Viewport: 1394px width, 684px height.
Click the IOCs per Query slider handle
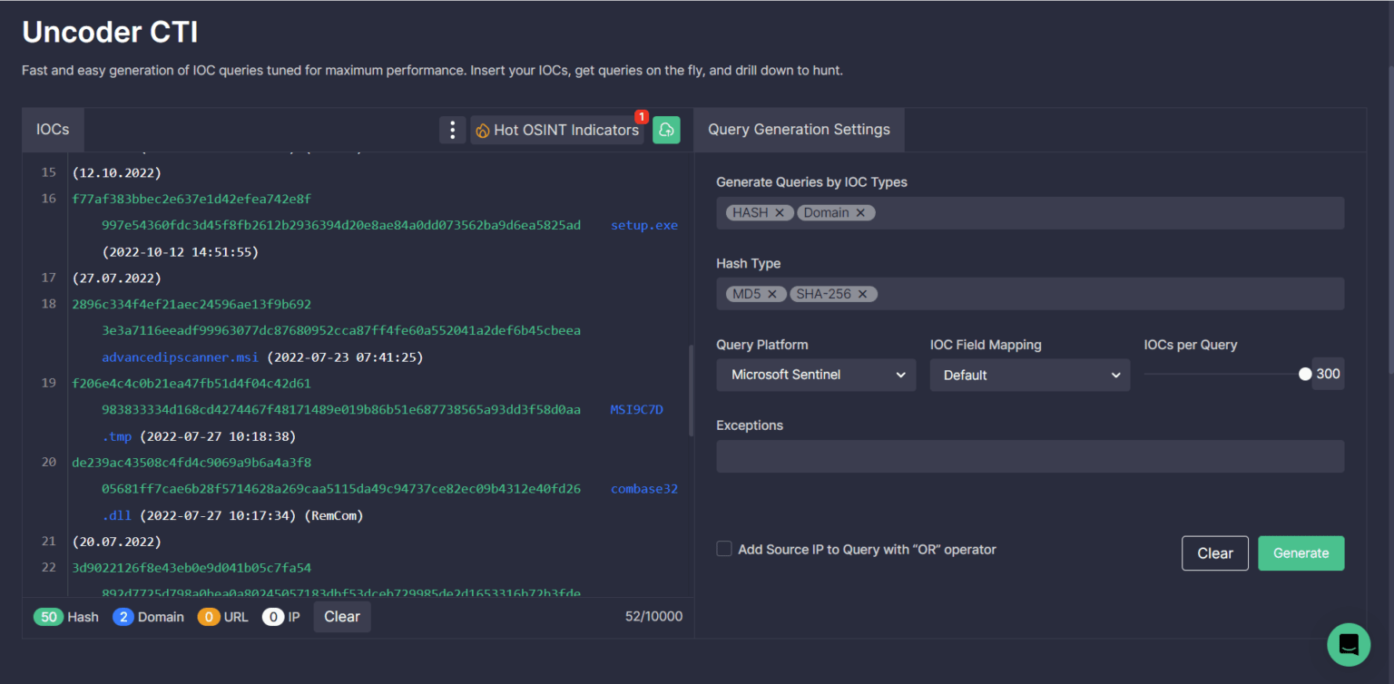tap(1305, 374)
